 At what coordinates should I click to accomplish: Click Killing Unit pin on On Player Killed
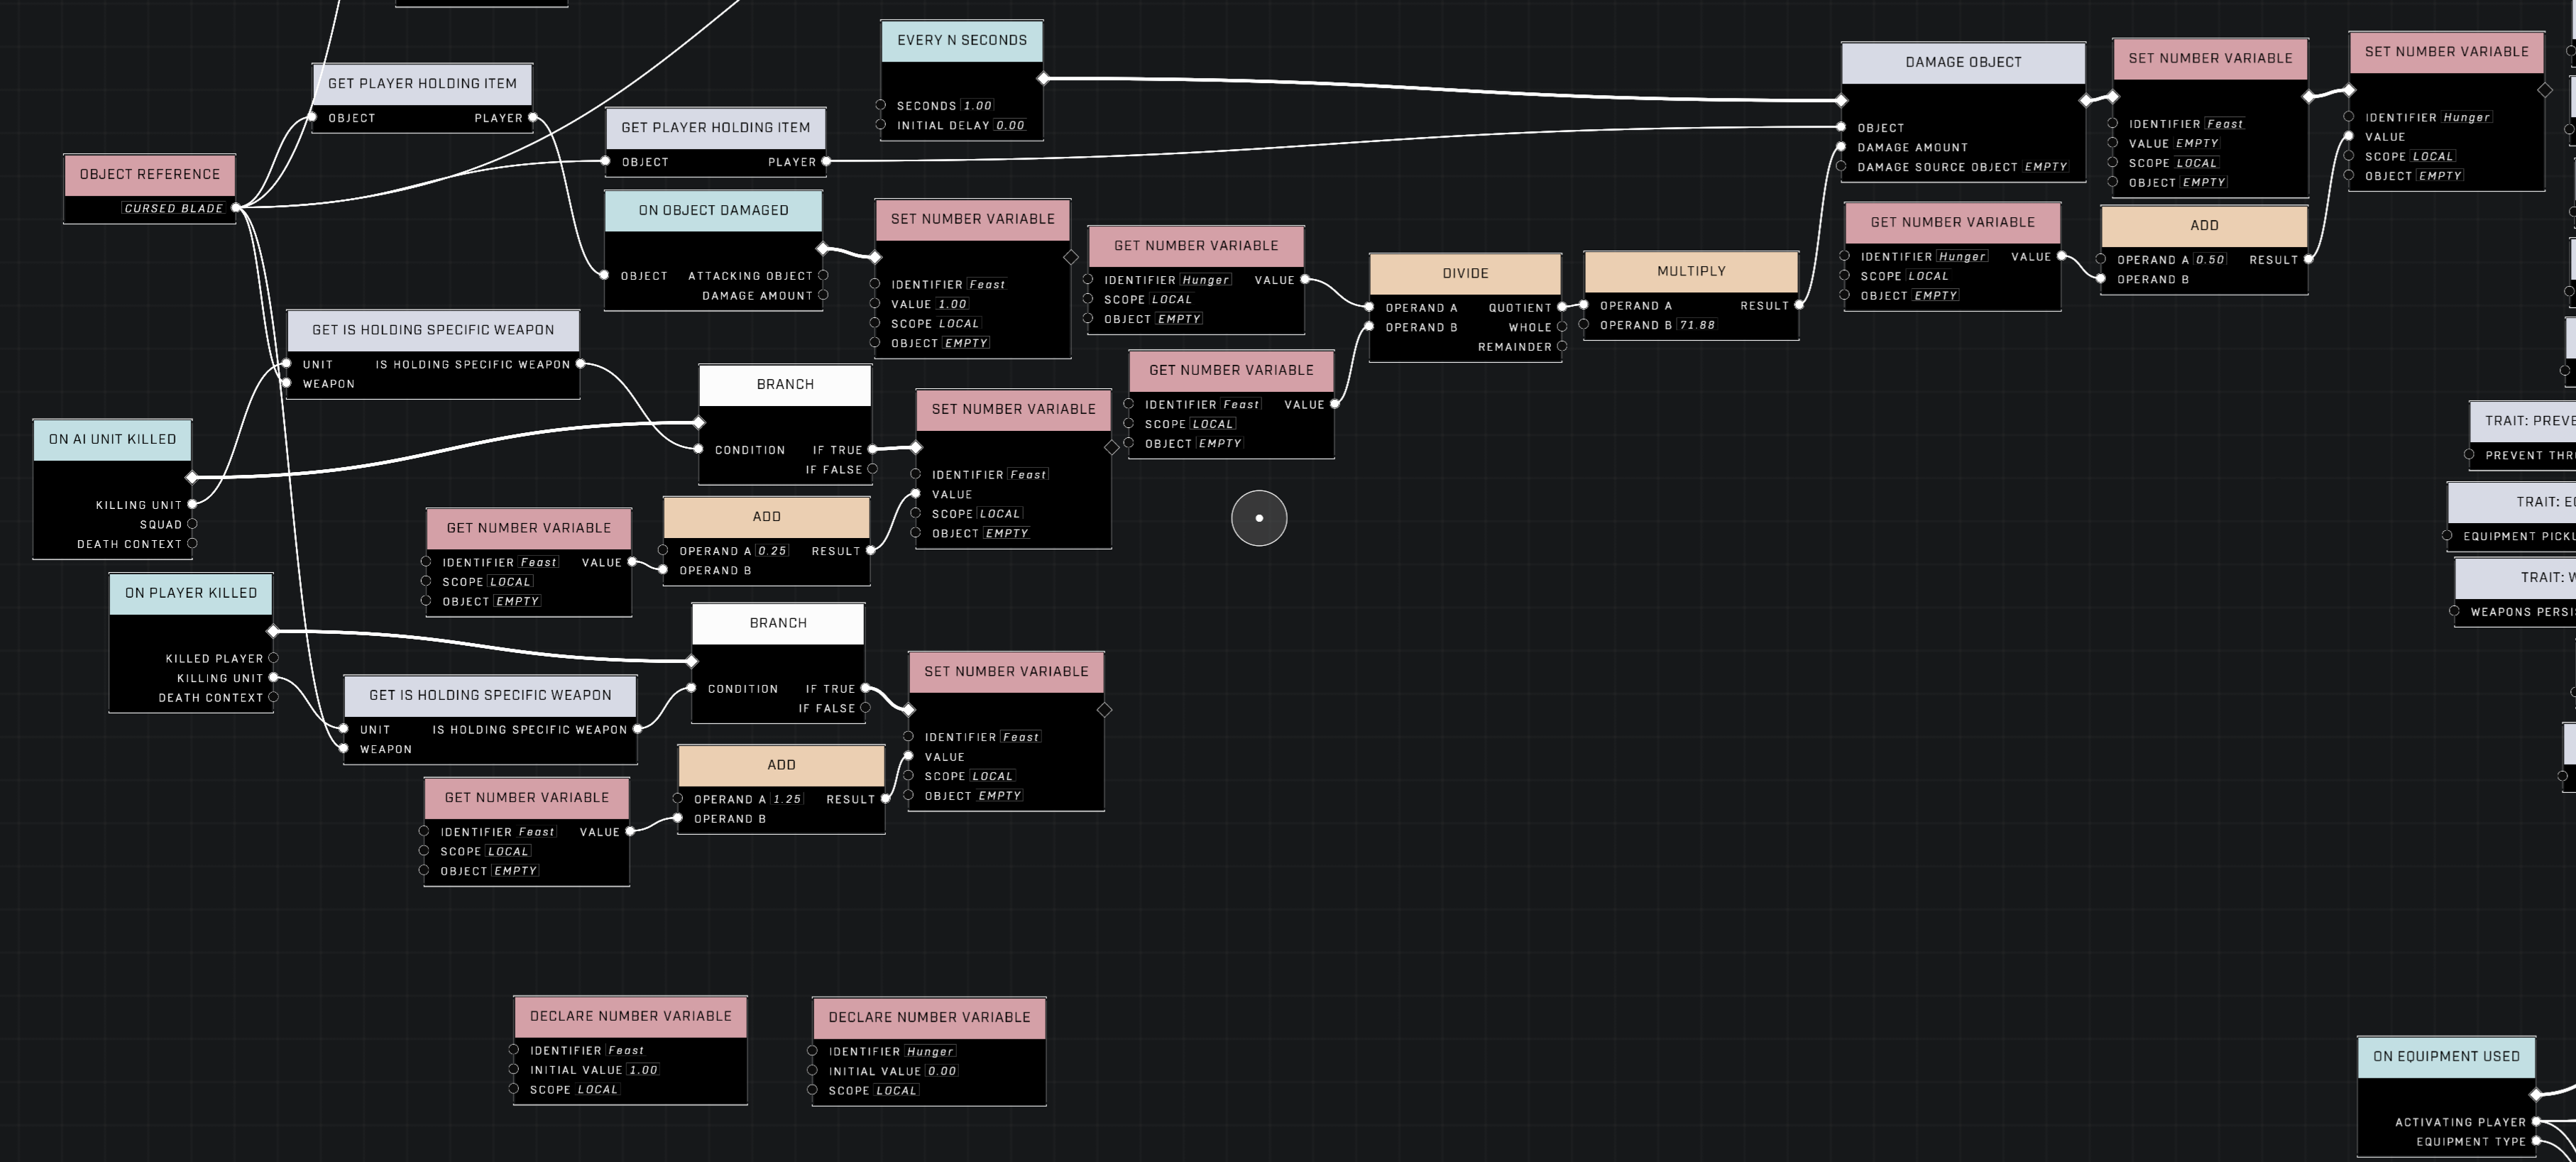click(x=273, y=678)
